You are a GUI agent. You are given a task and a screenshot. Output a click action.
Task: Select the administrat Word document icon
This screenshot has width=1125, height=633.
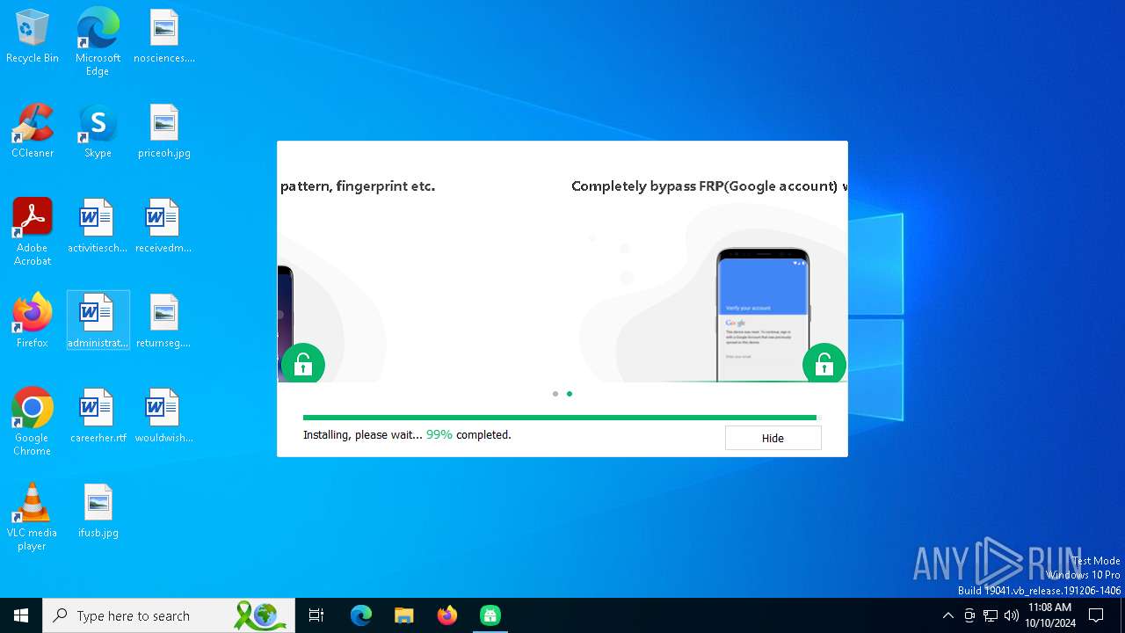[98, 322]
